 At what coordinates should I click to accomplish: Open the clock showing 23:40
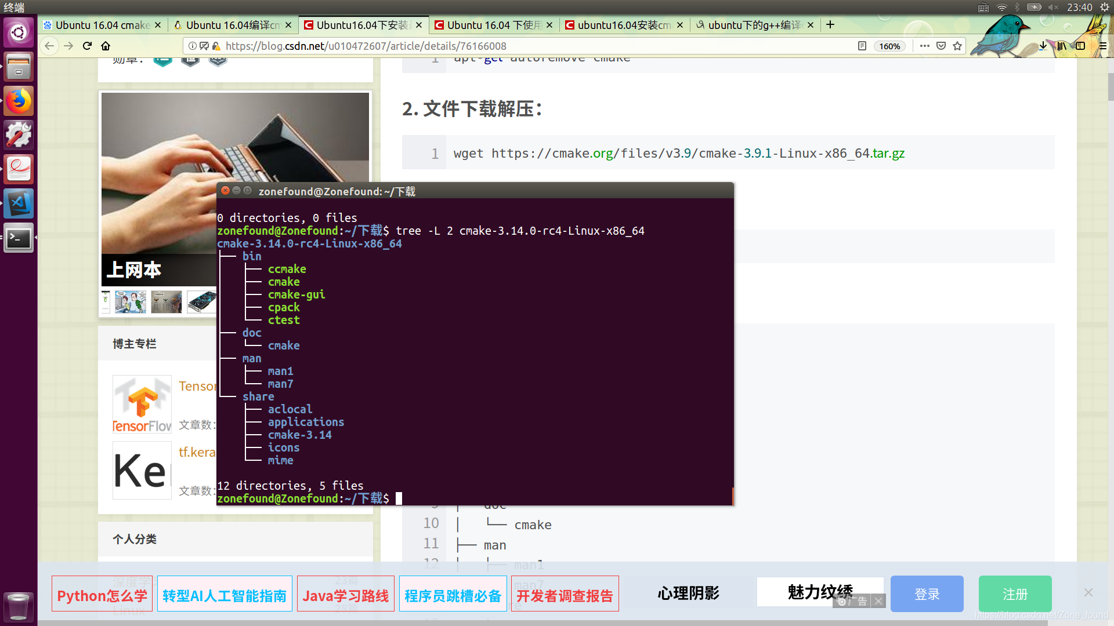pos(1079,7)
